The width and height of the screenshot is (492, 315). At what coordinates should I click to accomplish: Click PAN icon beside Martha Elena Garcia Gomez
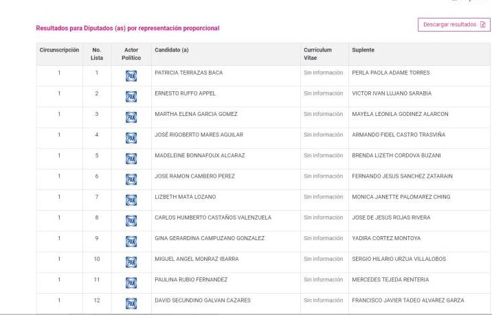[131, 117]
